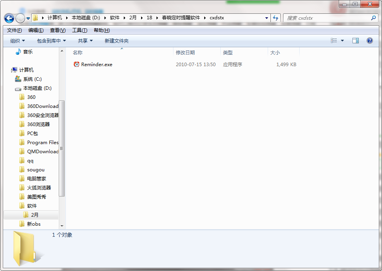Click the 1,499 KB size cell

(x=286, y=65)
